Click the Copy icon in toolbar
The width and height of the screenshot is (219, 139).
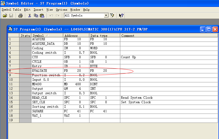(x=36, y=15)
